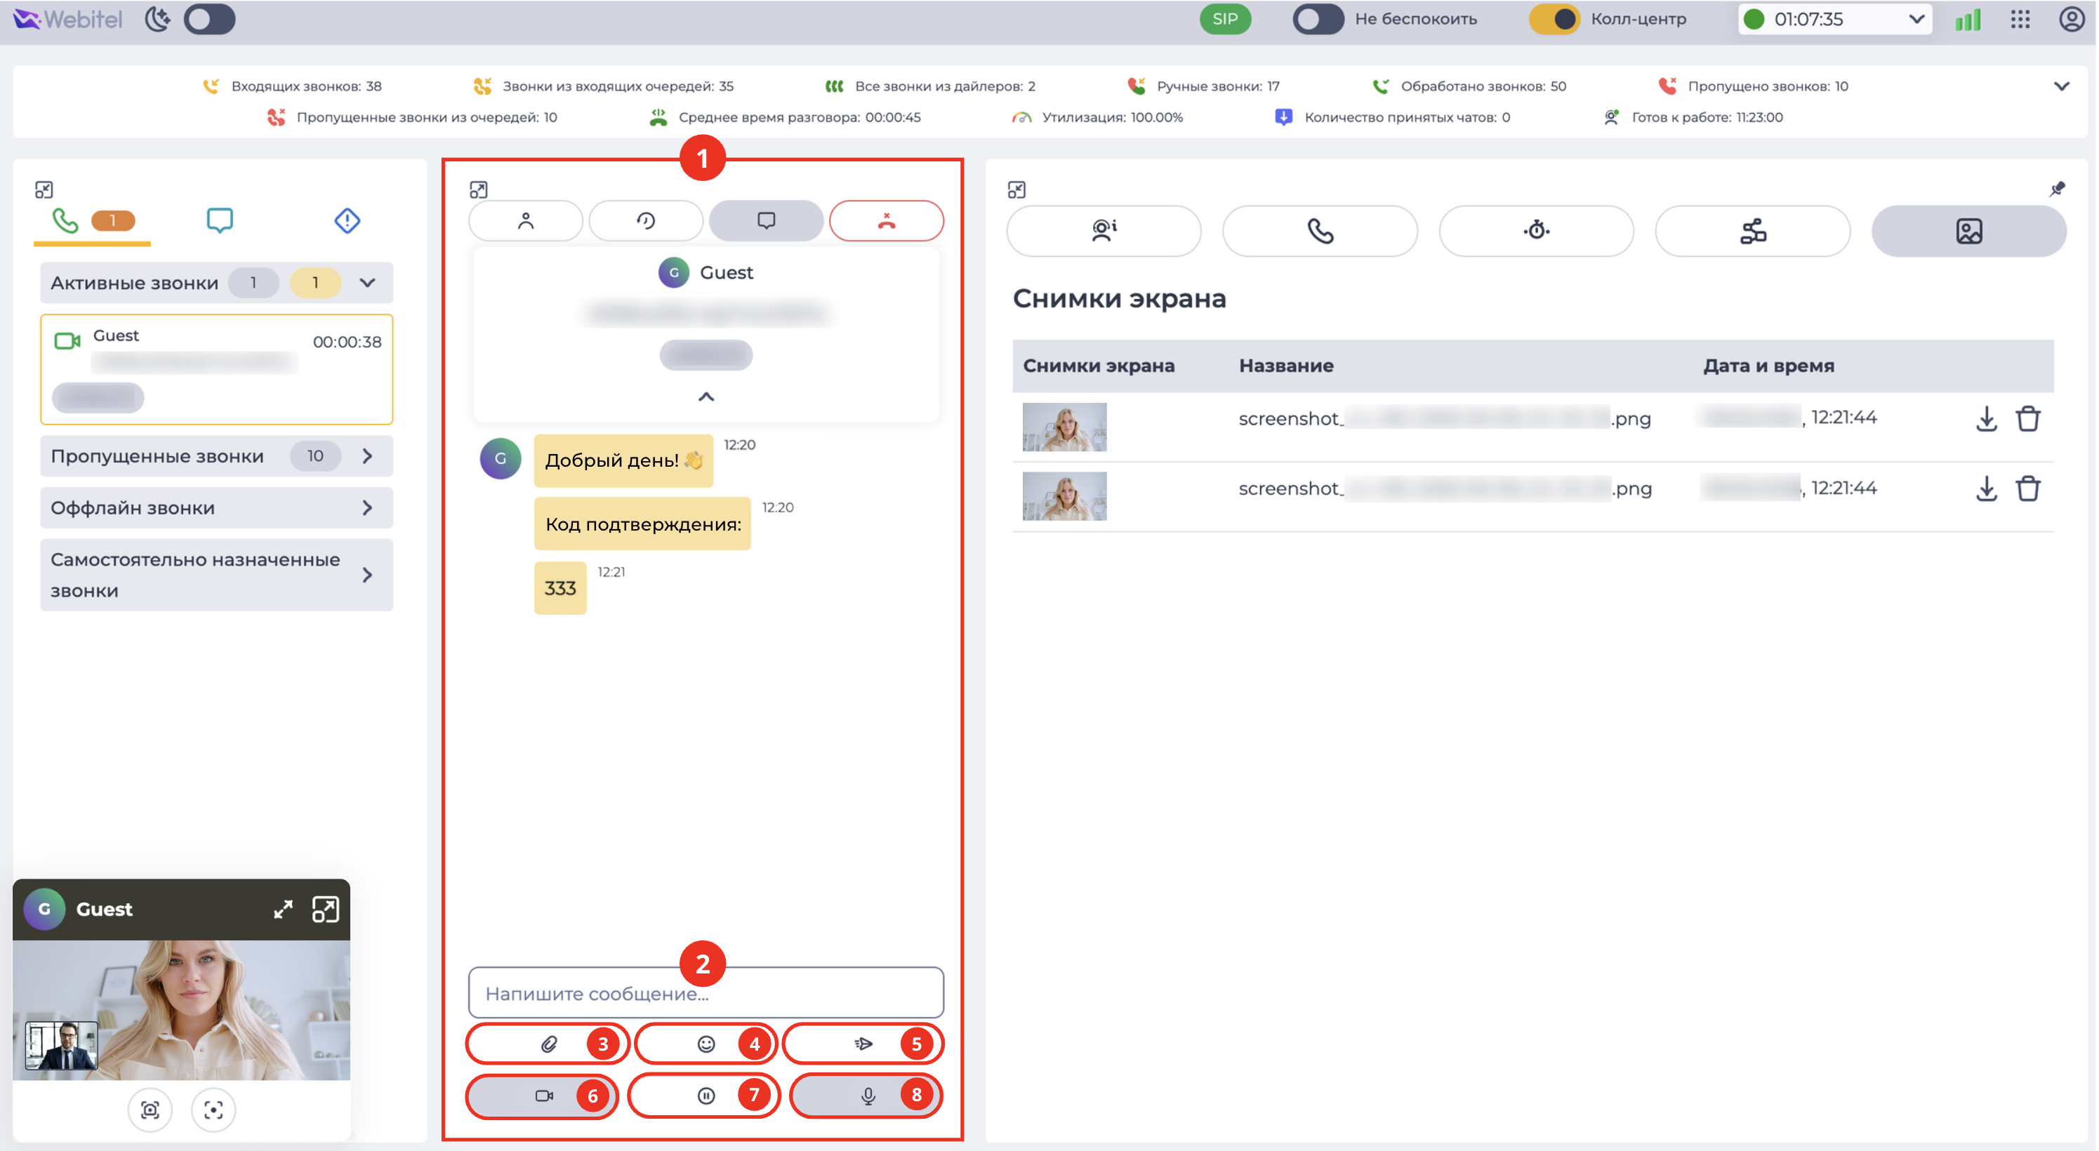The image size is (2099, 1151).
Task: Open the client info tab in right panel
Action: (1104, 232)
